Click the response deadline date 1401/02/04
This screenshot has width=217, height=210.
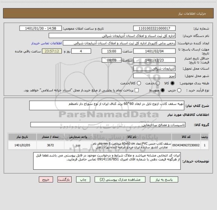click(154, 51)
